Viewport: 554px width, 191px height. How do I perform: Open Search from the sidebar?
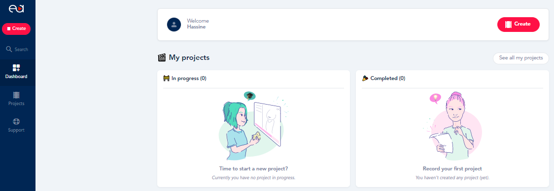[x=17, y=49]
